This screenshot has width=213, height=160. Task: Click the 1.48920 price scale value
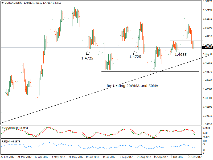click(x=207, y=37)
